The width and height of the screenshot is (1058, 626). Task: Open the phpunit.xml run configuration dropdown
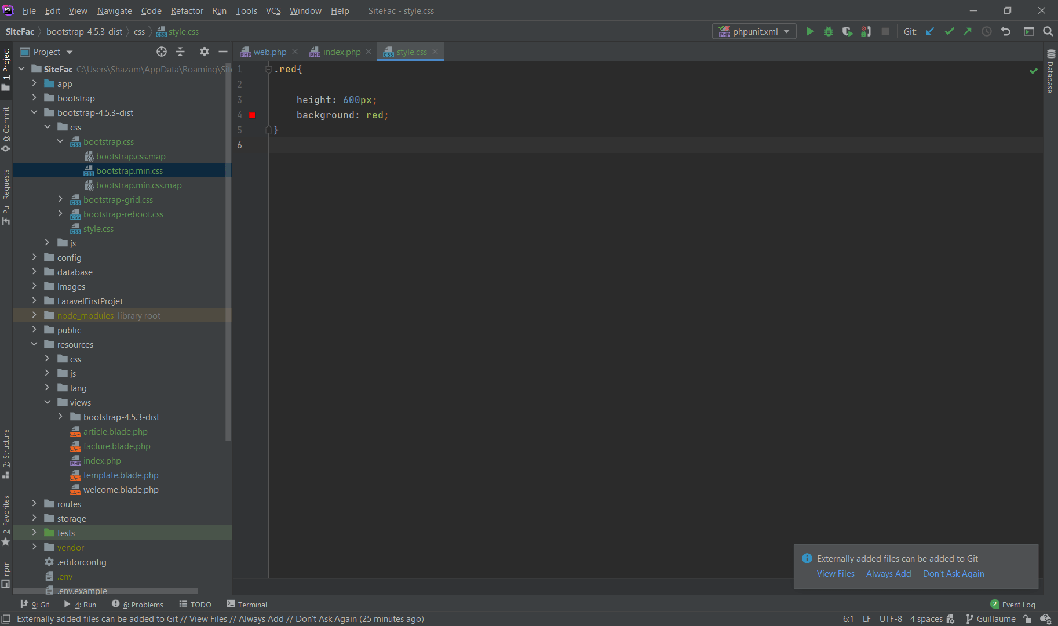tap(754, 32)
